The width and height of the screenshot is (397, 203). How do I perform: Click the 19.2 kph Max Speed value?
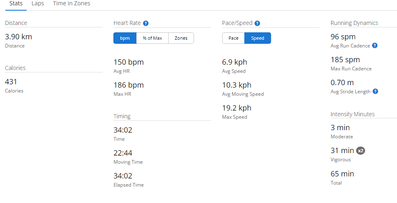click(x=237, y=108)
